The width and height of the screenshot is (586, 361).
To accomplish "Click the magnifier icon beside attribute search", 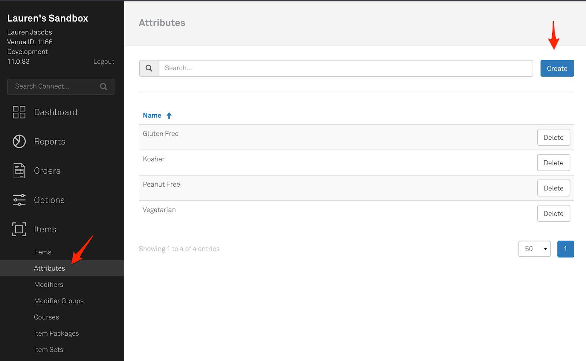I will click(149, 68).
